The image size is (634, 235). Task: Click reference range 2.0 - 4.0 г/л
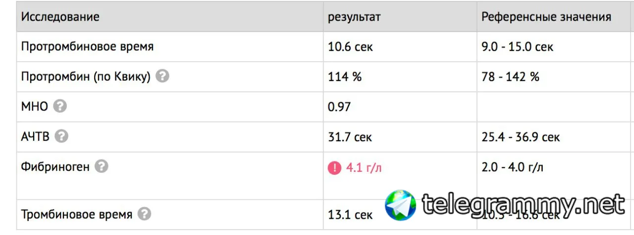tap(512, 167)
